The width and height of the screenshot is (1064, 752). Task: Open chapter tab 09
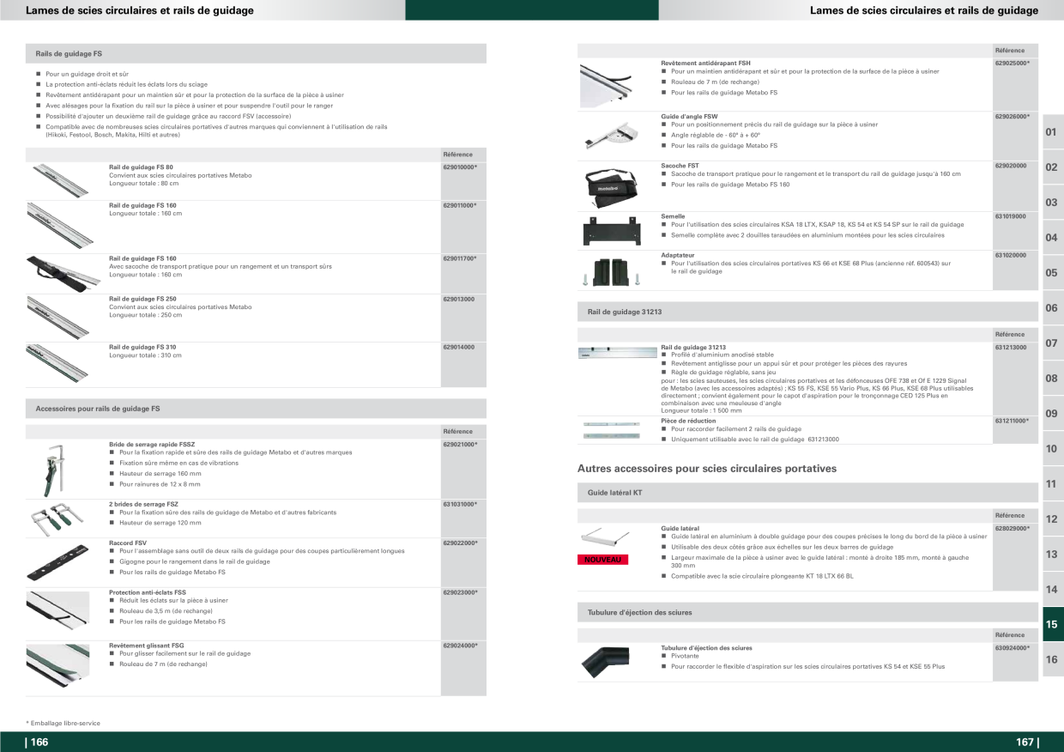click(x=1053, y=414)
